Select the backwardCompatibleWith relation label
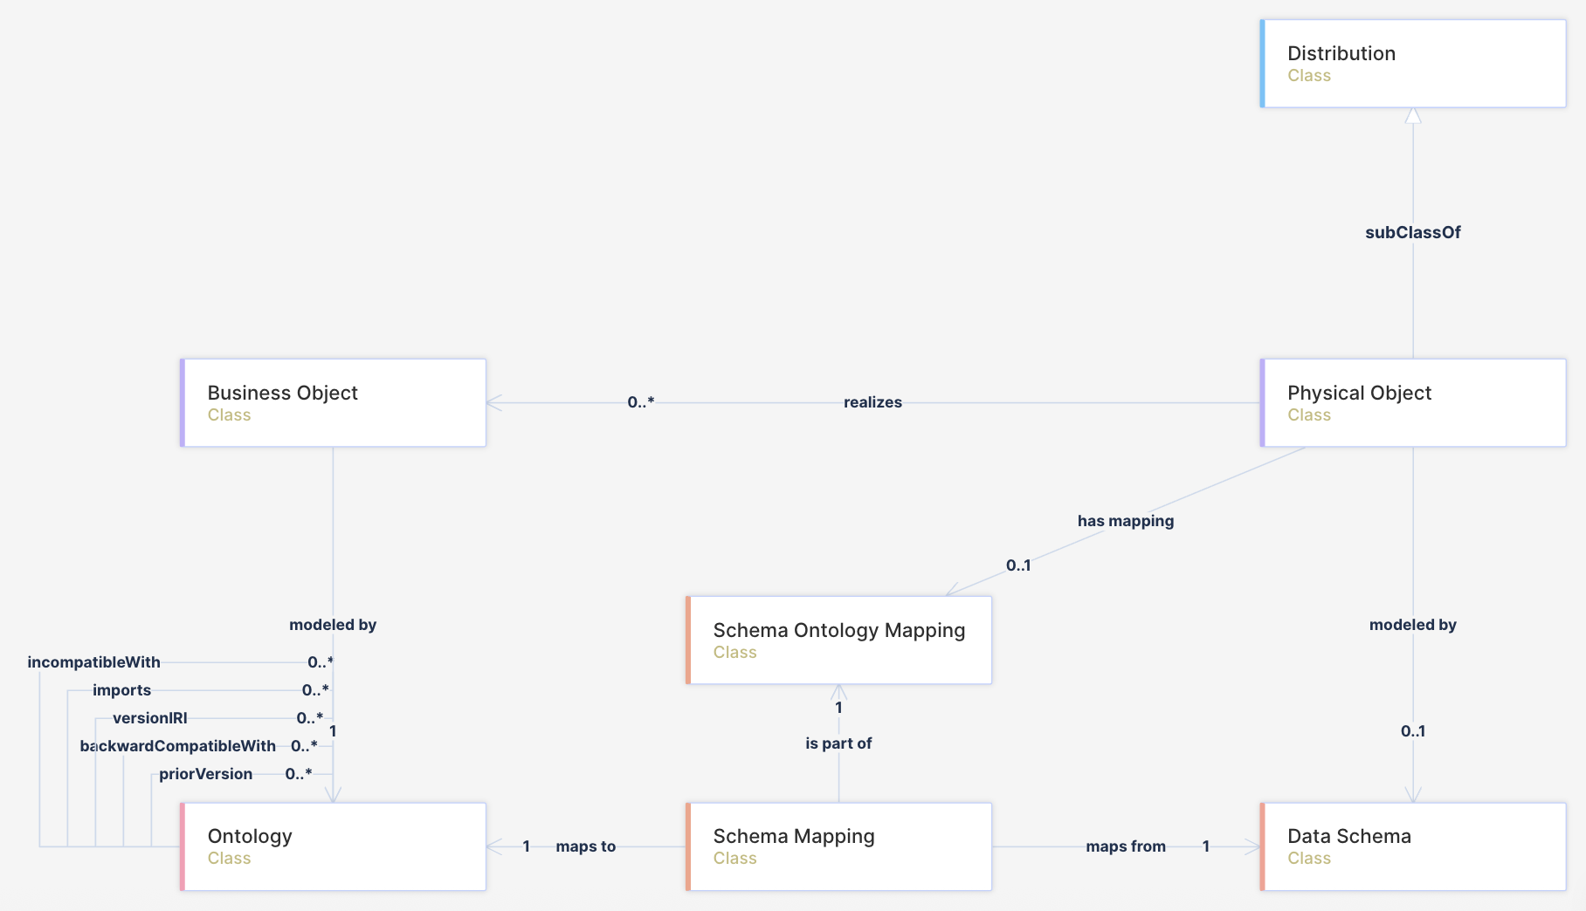This screenshot has width=1586, height=911. pyautogui.click(x=177, y=746)
